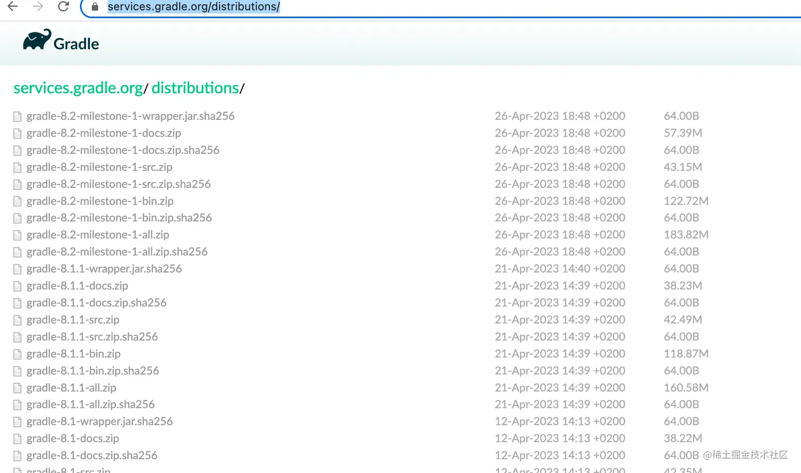The width and height of the screenshot is (801, 473).
Task: Click file icon beside gradle-8.1-docs.zip.sha256
Action: (x=17, y=456)
